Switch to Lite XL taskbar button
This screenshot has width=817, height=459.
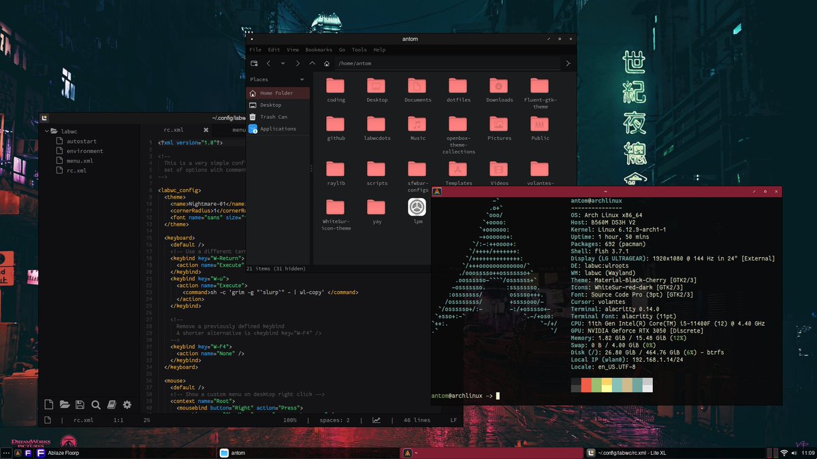pos(675,453)
